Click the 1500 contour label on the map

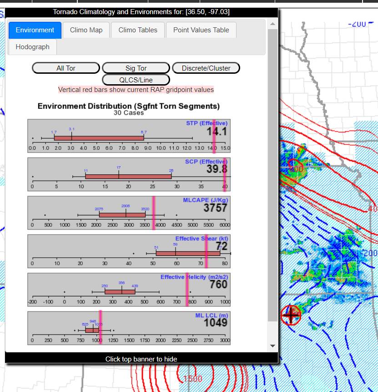192,379
